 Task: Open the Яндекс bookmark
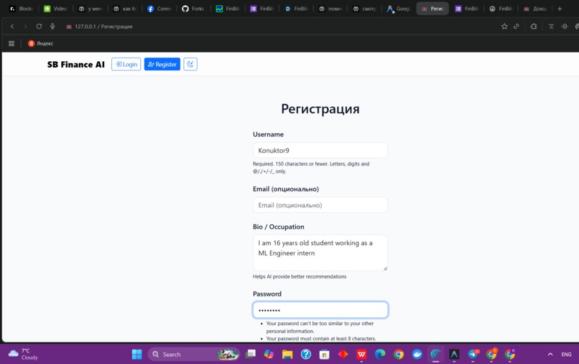pos(41,43)
